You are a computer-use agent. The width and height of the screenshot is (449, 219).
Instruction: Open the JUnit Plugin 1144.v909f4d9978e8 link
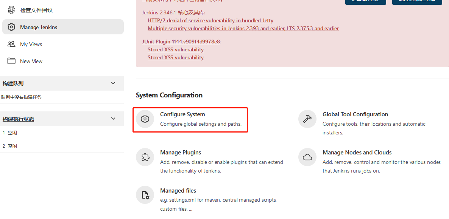pos(181,42)
